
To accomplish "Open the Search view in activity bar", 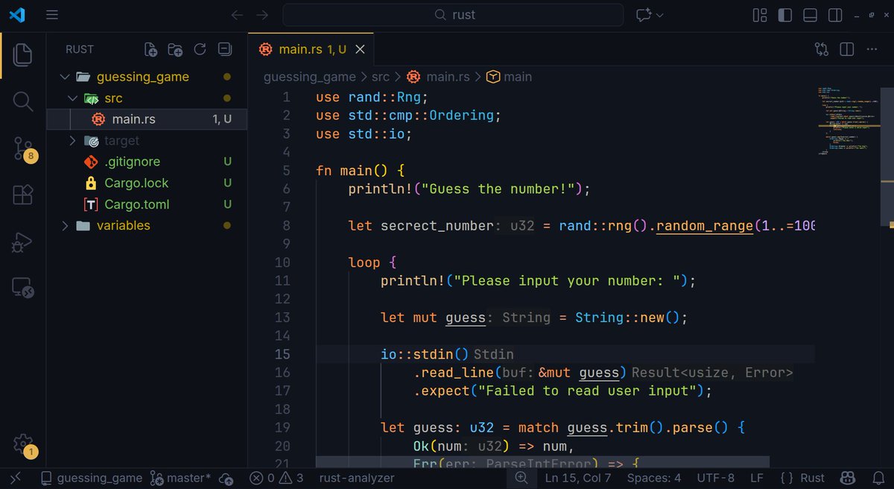I will tap(23, 102).
